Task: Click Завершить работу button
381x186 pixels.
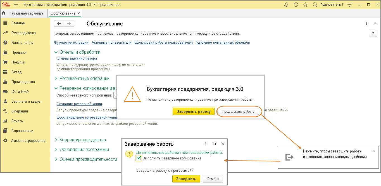Action: (194, 111)
